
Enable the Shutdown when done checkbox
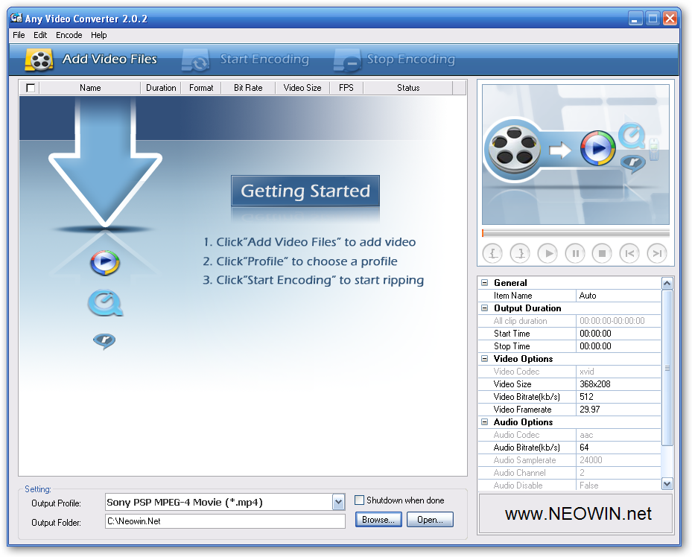pyautogui.click(x=360, y=500)
